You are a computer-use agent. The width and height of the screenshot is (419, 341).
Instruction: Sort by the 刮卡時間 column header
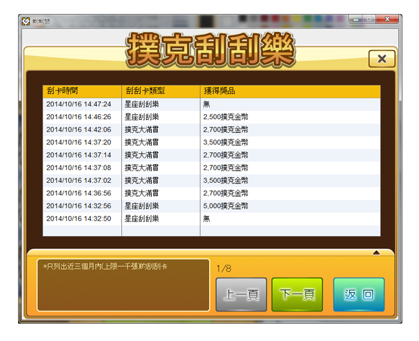[x=81, y=91]
